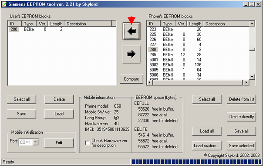Click the IMEI value 351945001113639
The width and height of the screenshot is (263, 166).
[113, 129]
